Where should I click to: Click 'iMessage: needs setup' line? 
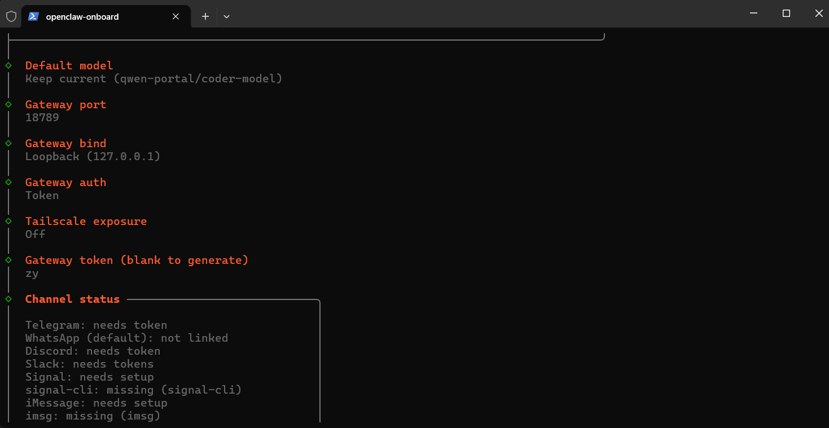97,403
